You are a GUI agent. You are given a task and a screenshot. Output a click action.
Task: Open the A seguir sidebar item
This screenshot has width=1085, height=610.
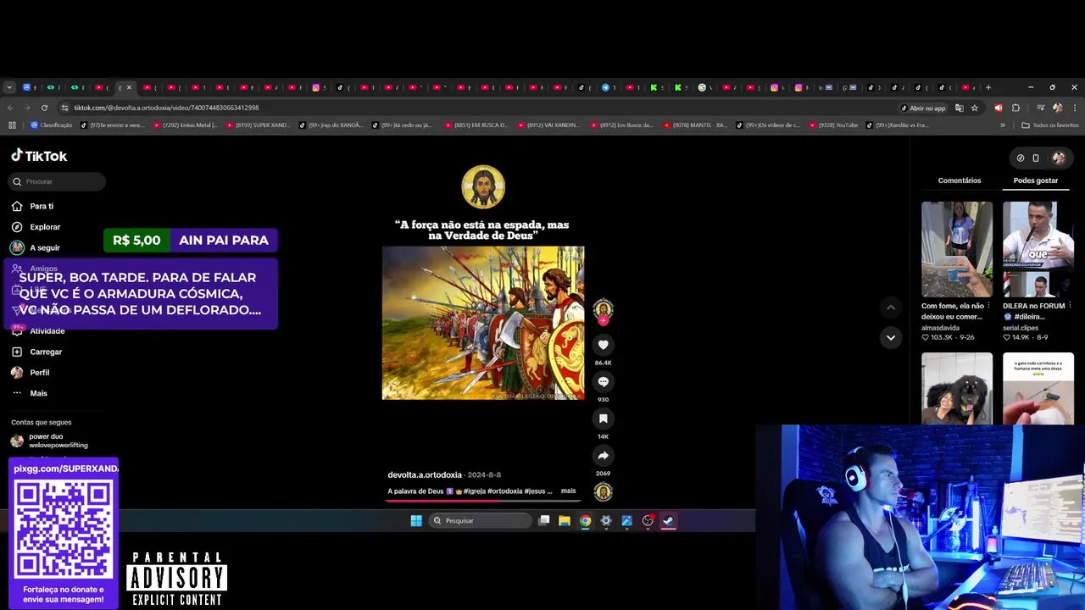(x=36, y=247)
